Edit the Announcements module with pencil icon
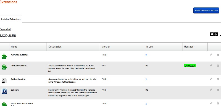The height and width of the screenshot is (106, 221). (211, 65)
